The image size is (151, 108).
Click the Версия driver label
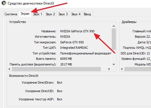click(141, 37)
